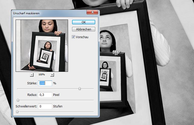Click the minus button to zoom out preview
The height and width of the screenshot is (125, 194).
32,75
